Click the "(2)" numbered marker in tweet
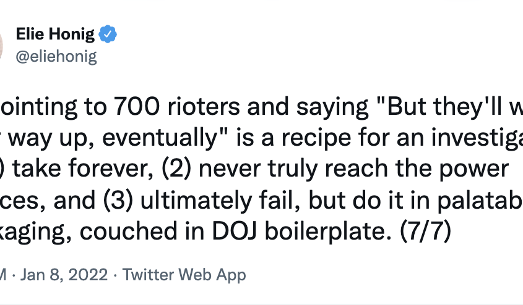 [x=176, y=169]
